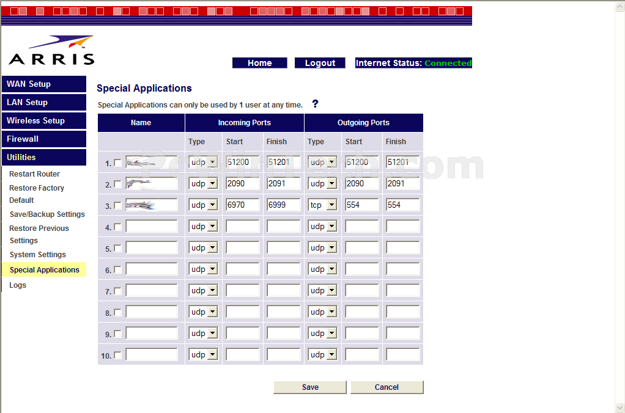Click the page scrollbar down arrow
The width and height of the screenshot is (625, 413).
[620, 408]
